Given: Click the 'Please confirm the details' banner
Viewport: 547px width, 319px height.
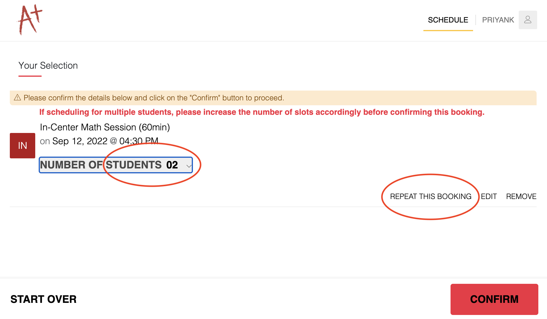Looking at the screenshot, I should click(x=154, y=98).
